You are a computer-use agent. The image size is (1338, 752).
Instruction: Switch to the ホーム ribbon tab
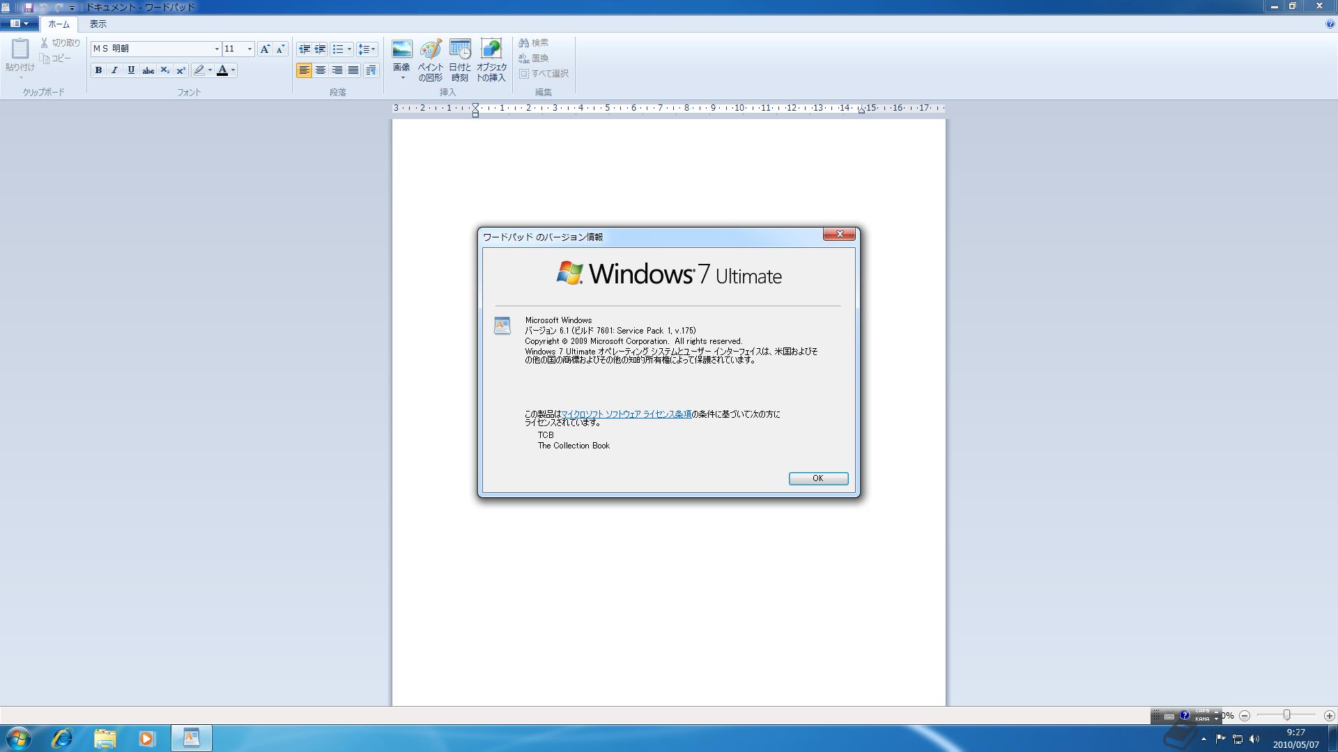(x=59, y=24)
